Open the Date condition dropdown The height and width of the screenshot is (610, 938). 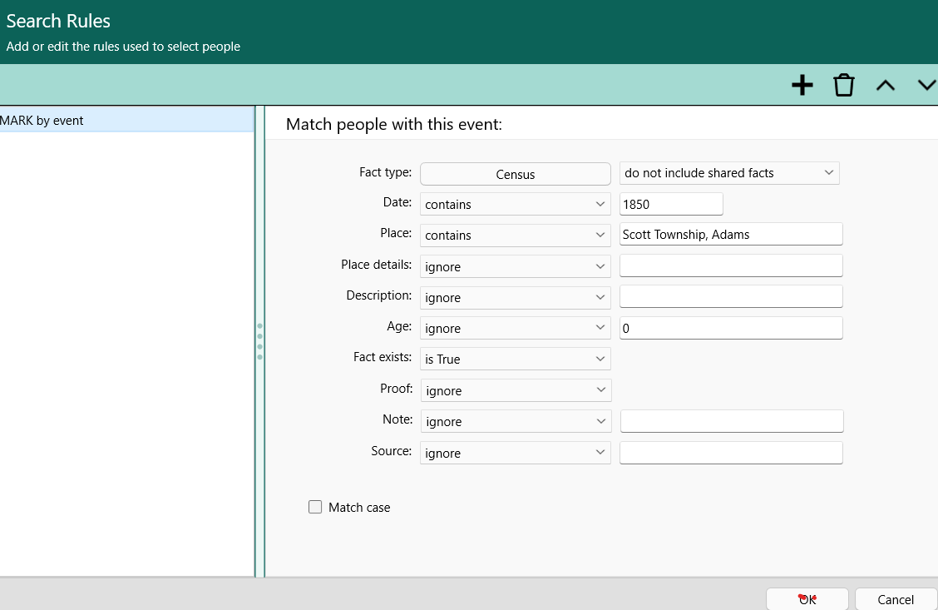coord(516,204)
